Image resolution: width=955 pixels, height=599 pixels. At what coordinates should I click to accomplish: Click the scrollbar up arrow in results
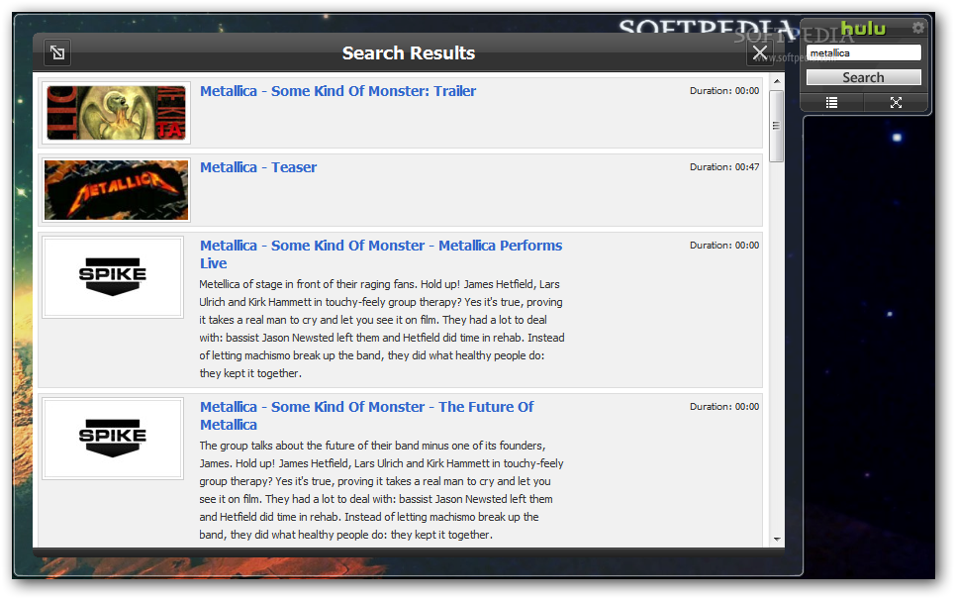[777, 81]
